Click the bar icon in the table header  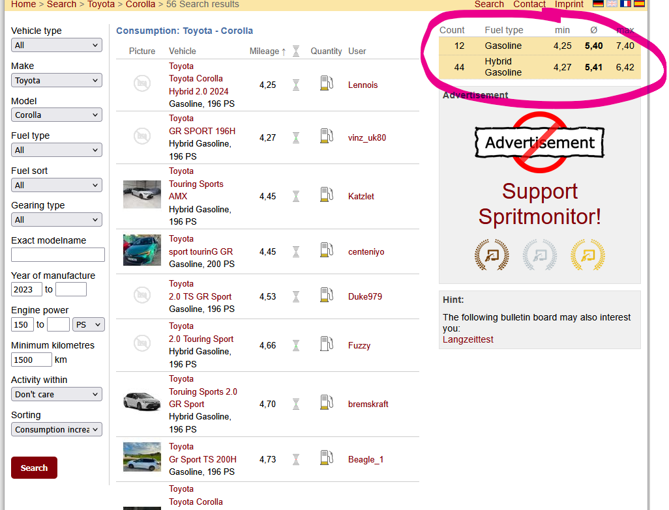tap(296, 51)
